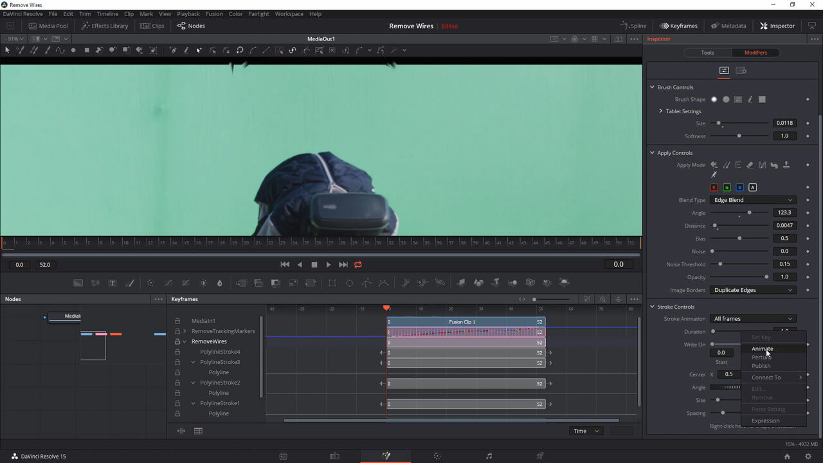Switch to the Tools tab

[707, 53]
